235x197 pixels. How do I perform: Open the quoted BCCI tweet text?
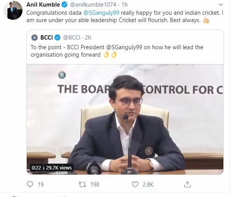pyautogui.click(x=117, y=51)
